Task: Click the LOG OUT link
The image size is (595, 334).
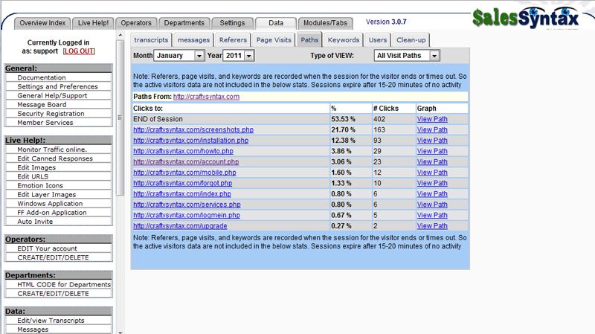Action: [79, 51]
